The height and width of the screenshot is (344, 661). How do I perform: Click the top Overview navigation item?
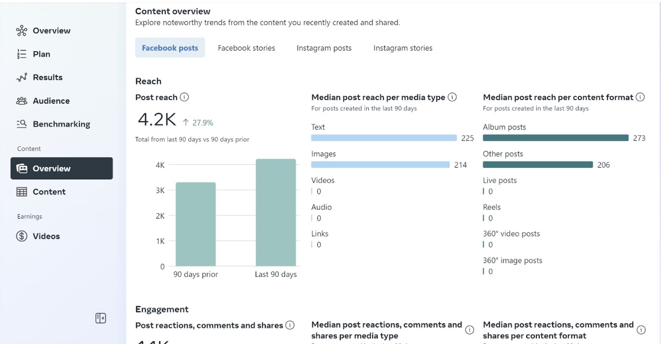click(x=51, y=30)
